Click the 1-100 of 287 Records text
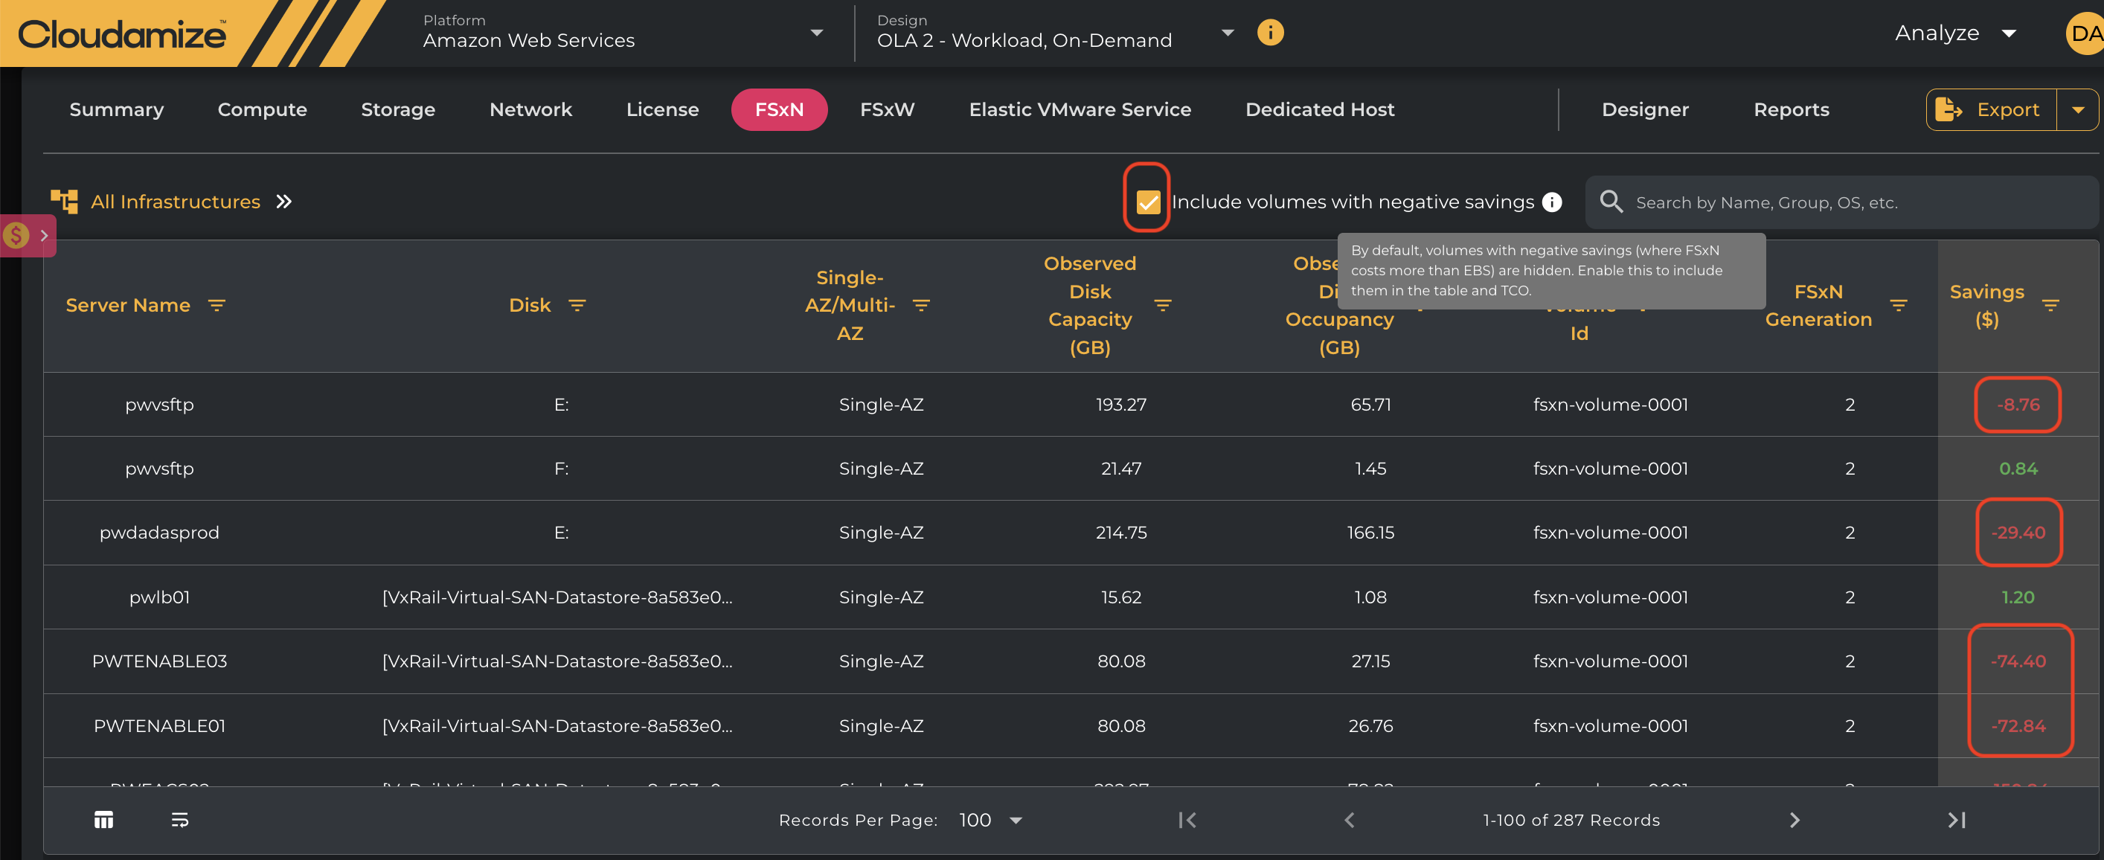This screenshot has width=2104, height=860. point(1571,820)
